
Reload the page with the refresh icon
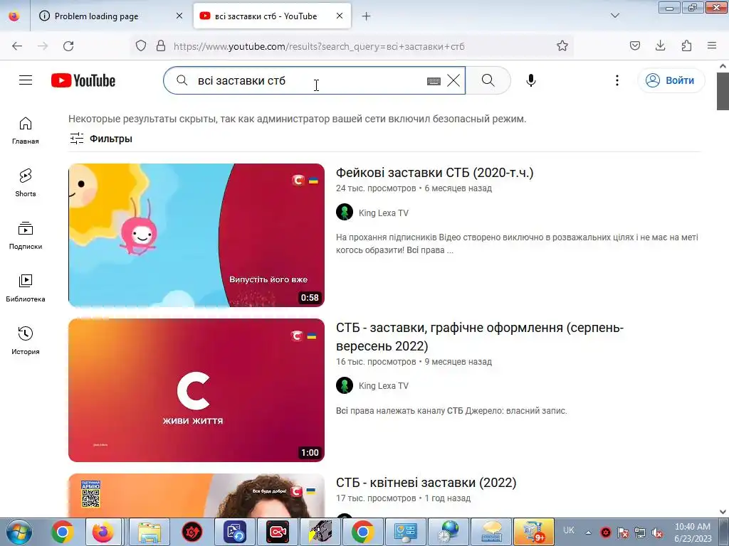coord(68,46)
